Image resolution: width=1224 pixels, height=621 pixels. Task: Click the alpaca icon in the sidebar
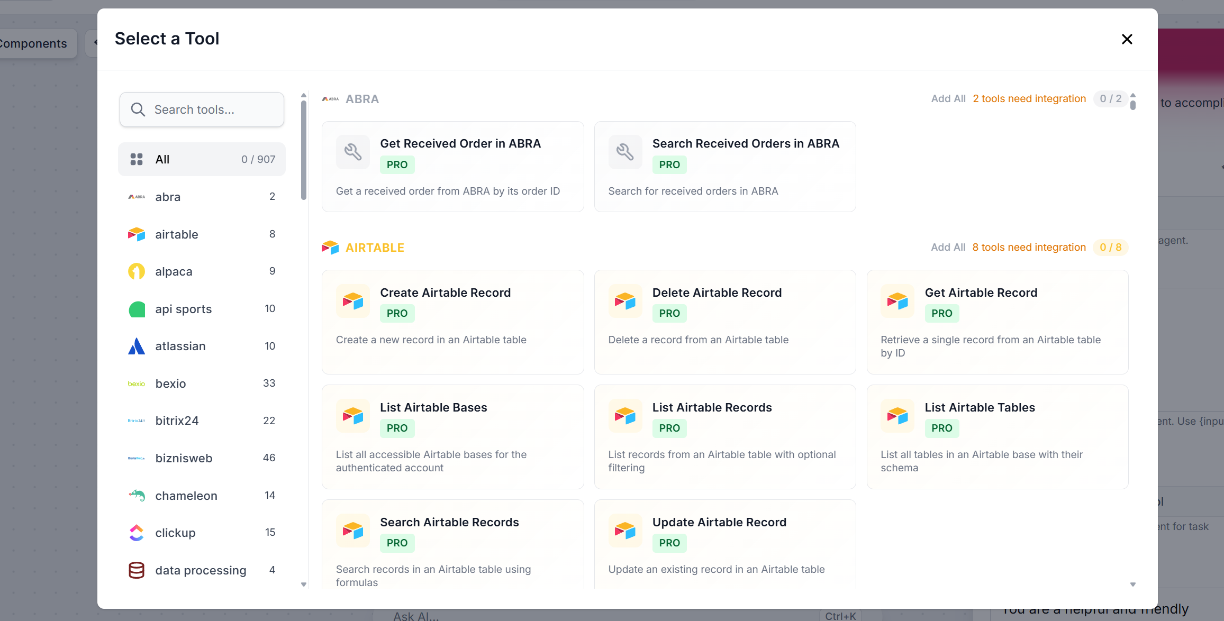pyautogui.click(x=137, y=271)
